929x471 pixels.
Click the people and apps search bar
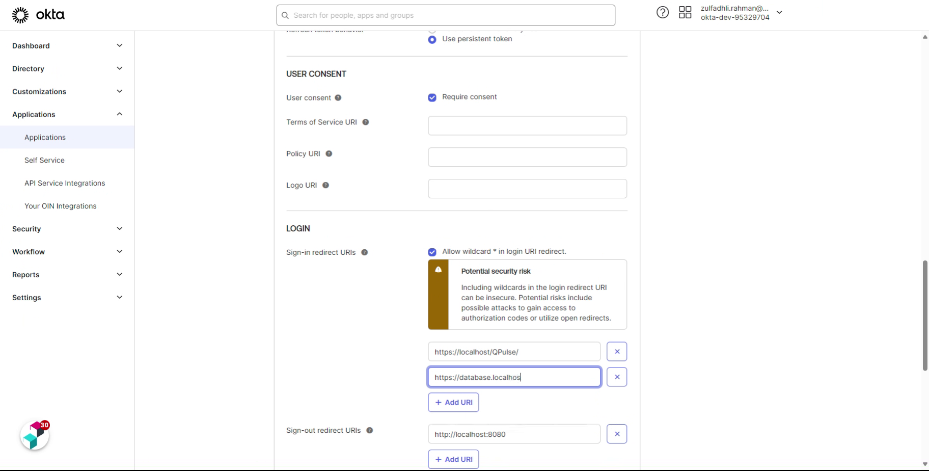tap(445, 15)
